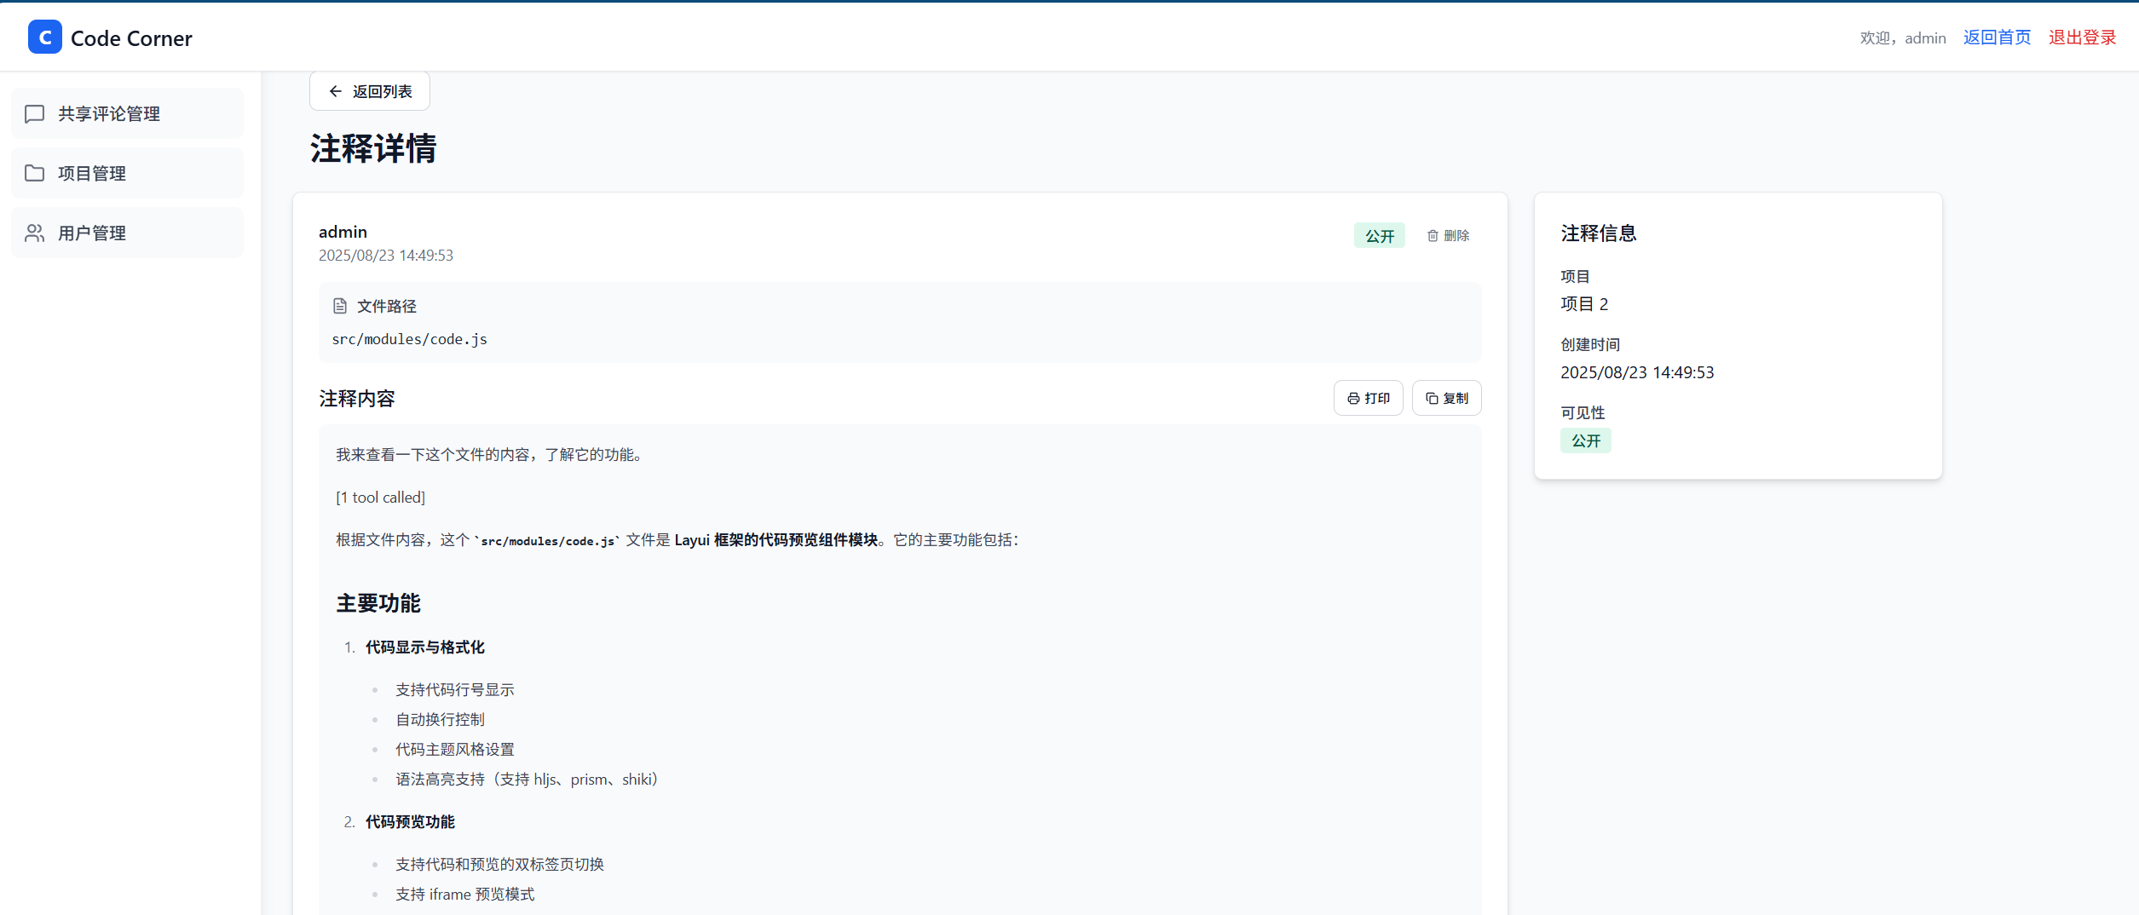This screenshot has width=2139, height=915.
Task: Click the 公开 badge under 可见性
Action: click(x=1586, y=441)
